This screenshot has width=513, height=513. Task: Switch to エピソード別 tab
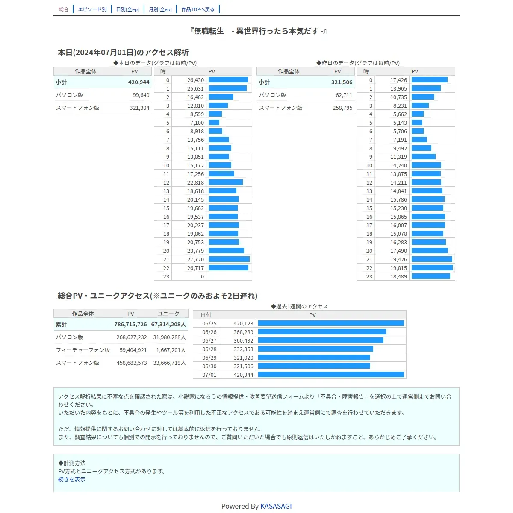[x=92, y=9]
